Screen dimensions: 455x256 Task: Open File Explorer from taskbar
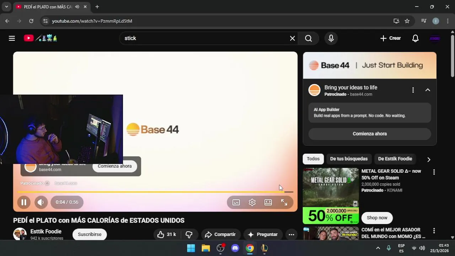coord(206,248)
